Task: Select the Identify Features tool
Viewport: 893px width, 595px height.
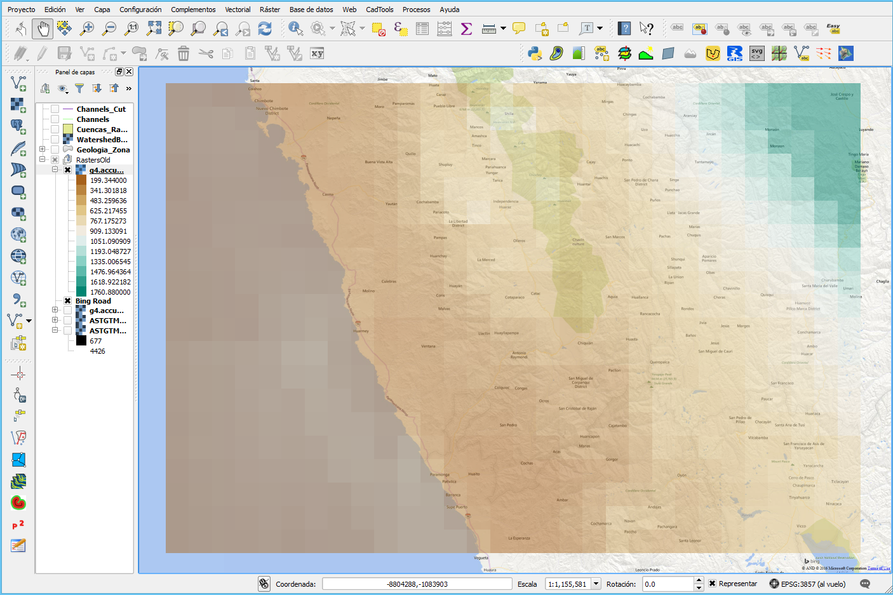Action: tap(295, 29)
